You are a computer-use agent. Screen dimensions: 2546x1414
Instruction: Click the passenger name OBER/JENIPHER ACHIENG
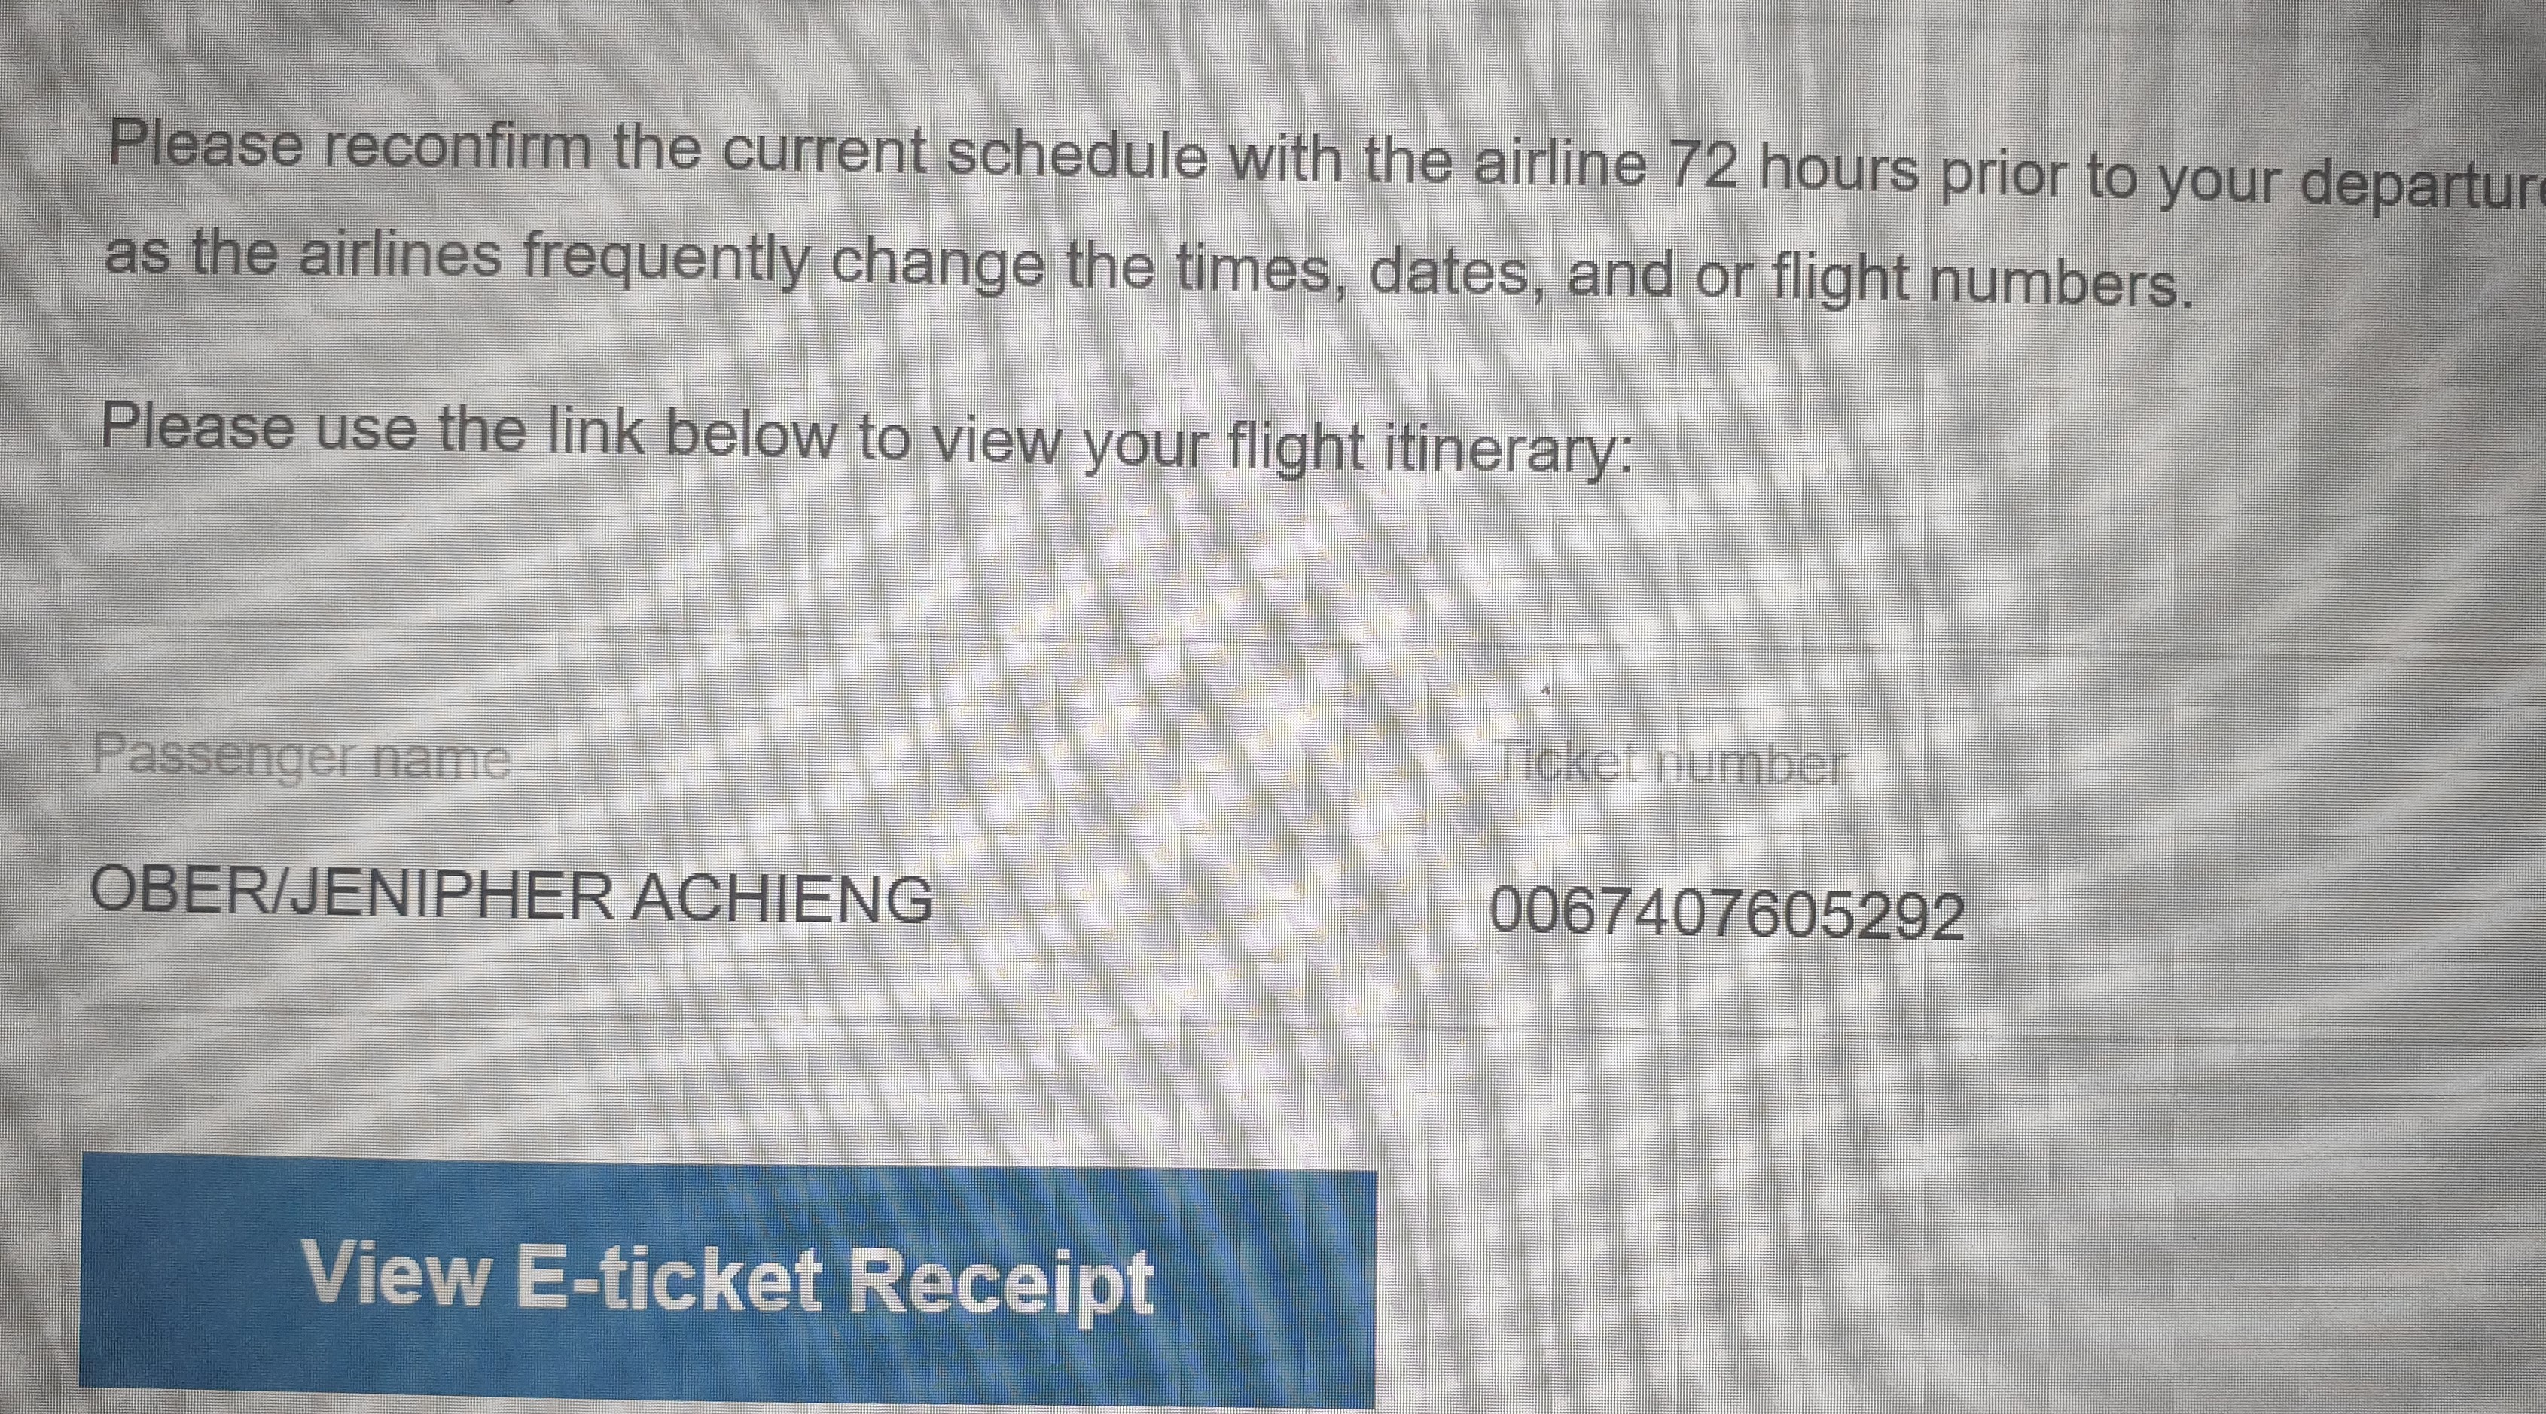512,897
